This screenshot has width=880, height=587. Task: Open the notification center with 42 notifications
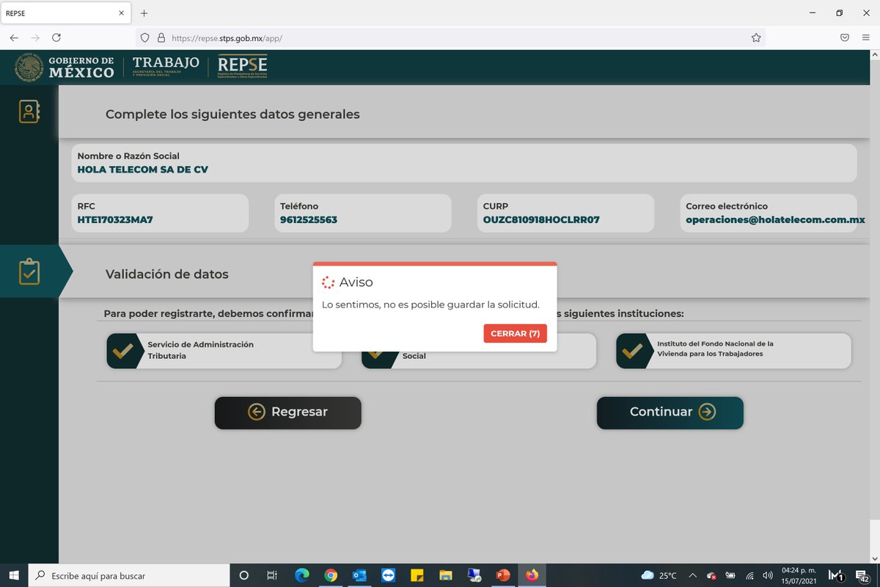(x=863, y=575)
